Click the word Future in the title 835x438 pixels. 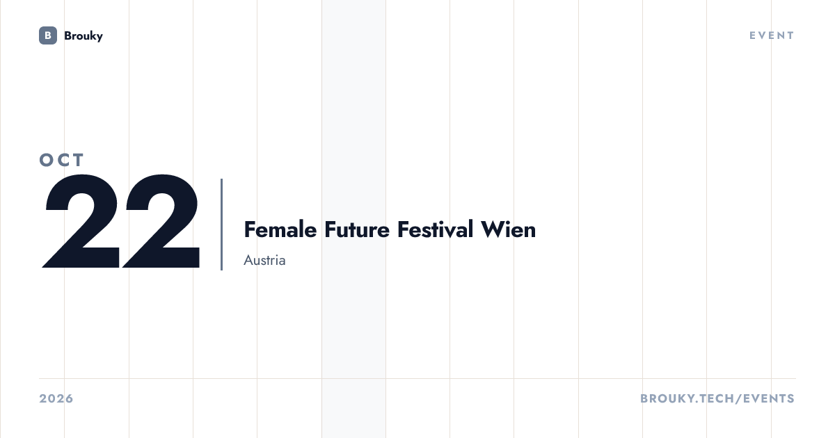click(357, 229)
